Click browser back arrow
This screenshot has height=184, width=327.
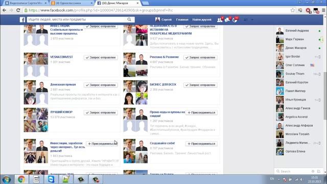(x=5, y=10)
